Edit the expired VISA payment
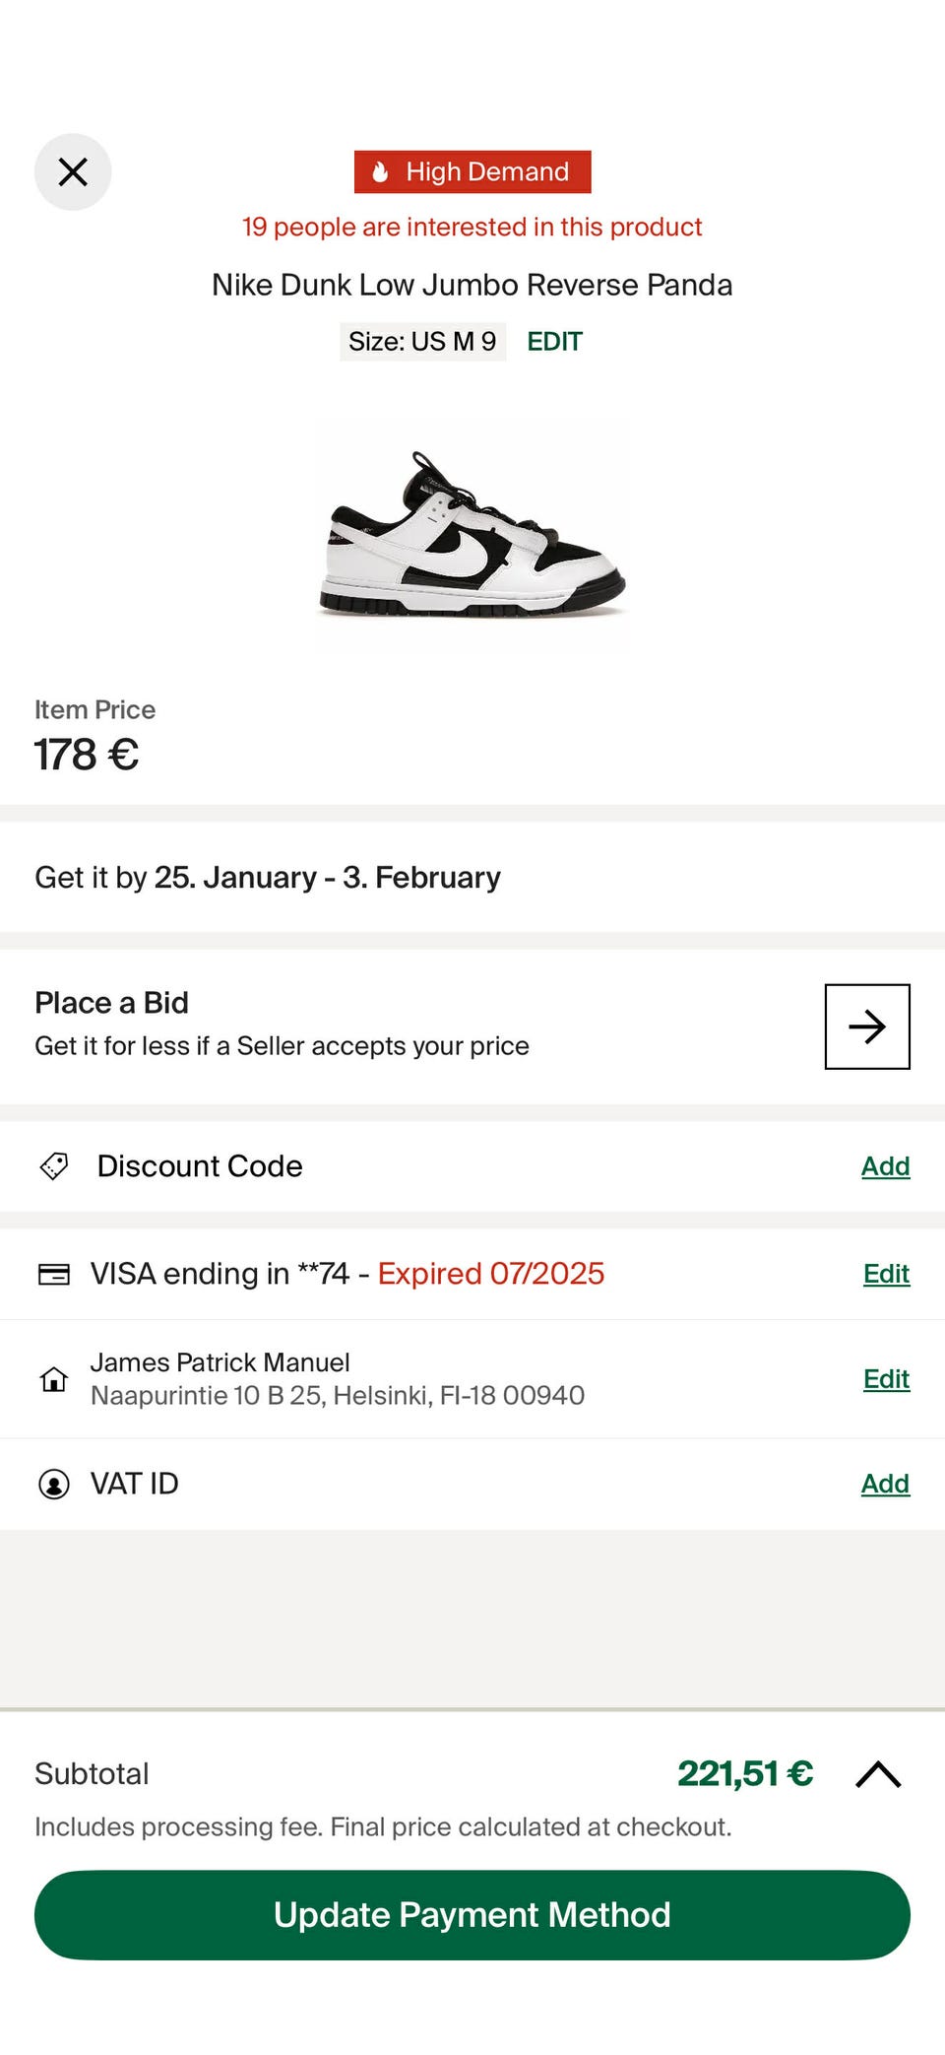The height and width of the screenshot is (2055, 945). [x=886, y=1275]
